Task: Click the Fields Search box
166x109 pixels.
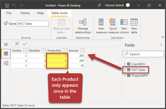Action: [143, 54]
